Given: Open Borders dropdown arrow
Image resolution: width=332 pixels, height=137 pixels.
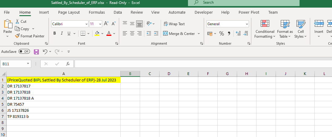Looking at the screenshot, I should point(88,33).
